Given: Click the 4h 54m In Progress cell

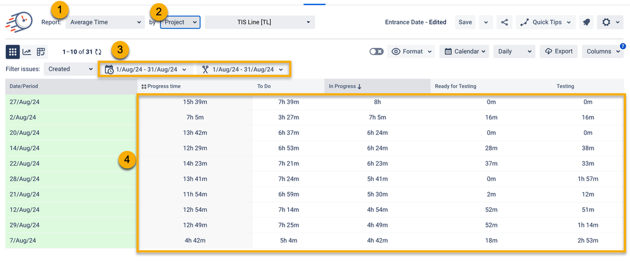Looking at the screenshot, I should point(377,210).
